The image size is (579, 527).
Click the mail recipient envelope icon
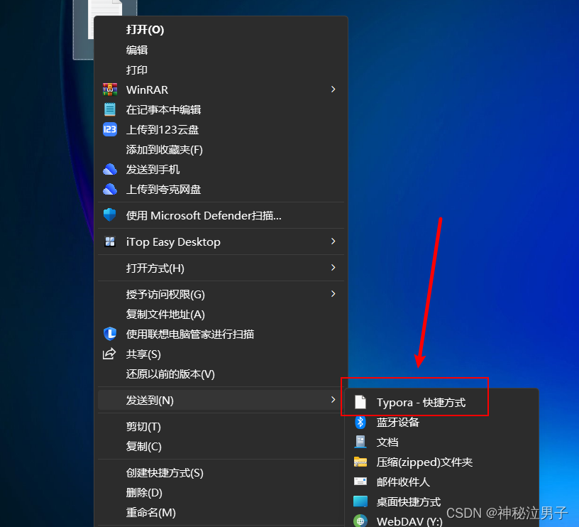[360, 482]
